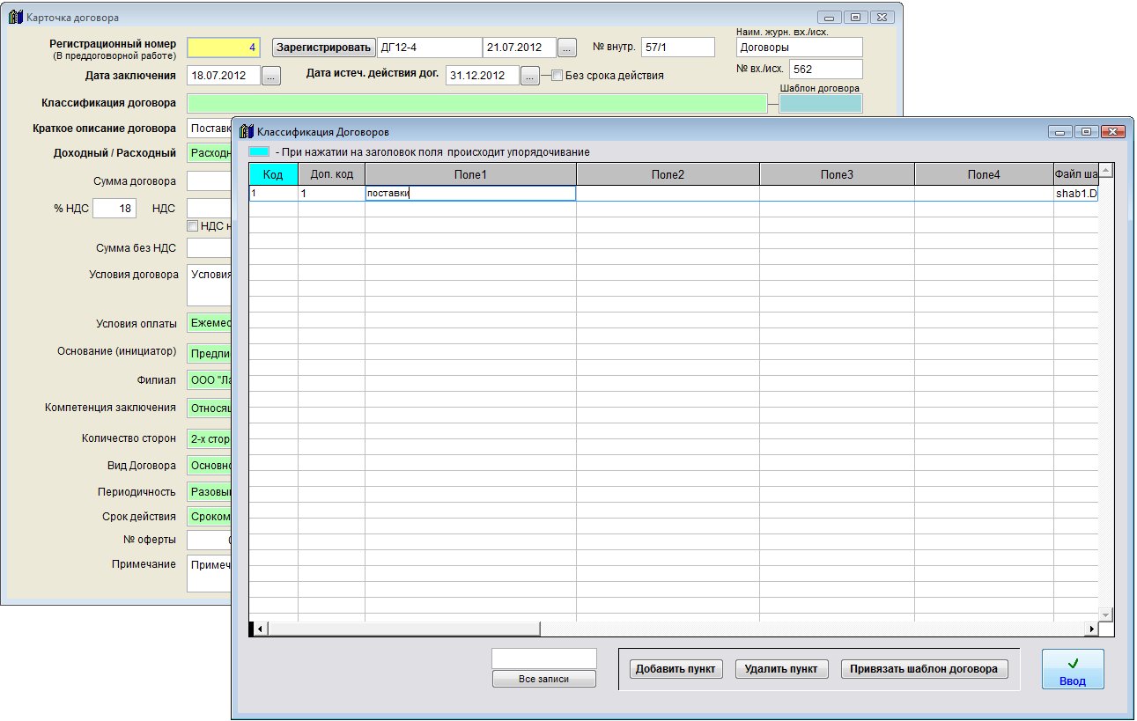Click the green checkmark Ввод button
1137x721 pixels.
pos(1072,670)
